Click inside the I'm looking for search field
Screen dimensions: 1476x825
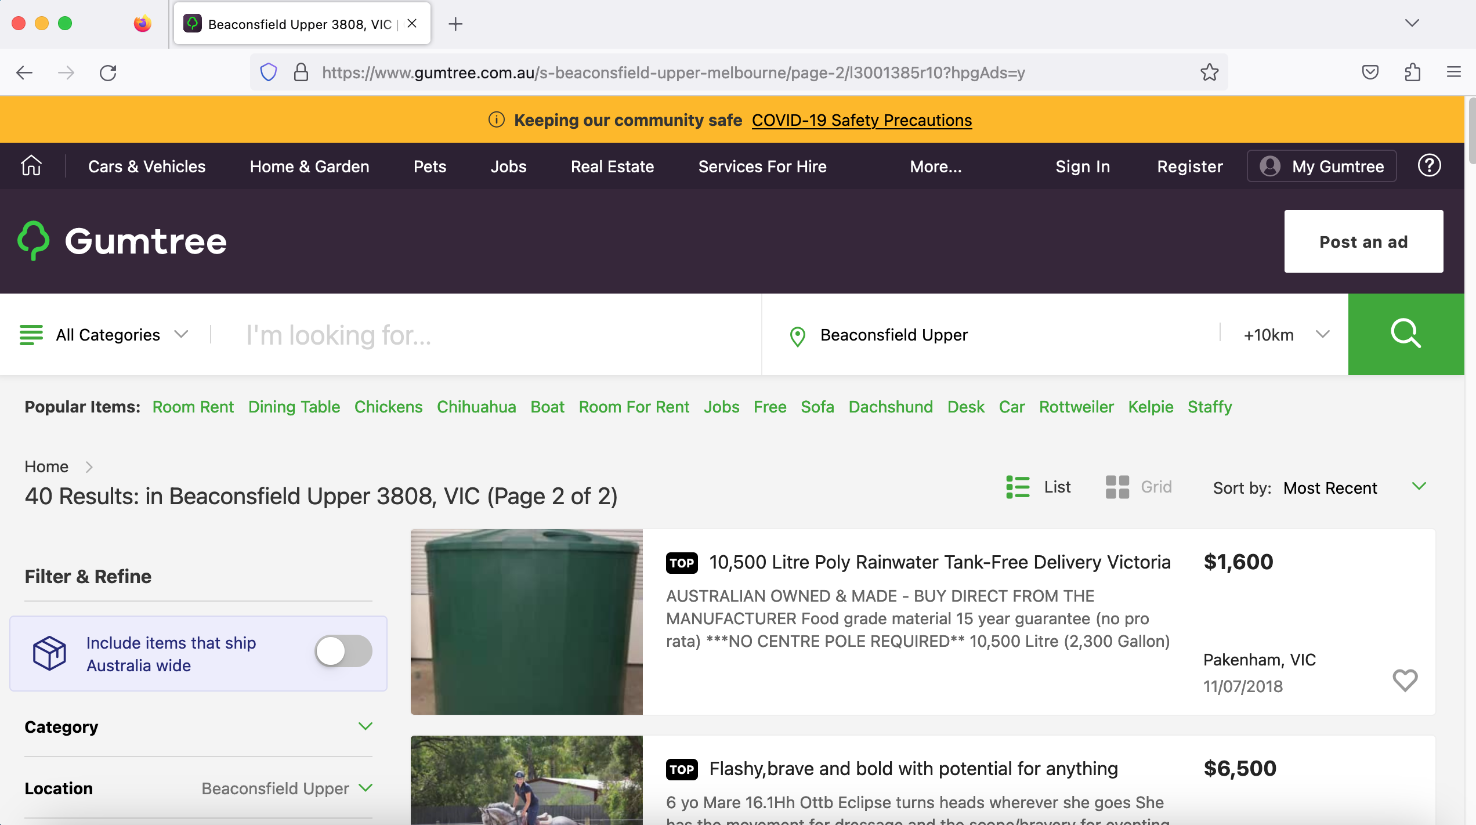[406, 334]
